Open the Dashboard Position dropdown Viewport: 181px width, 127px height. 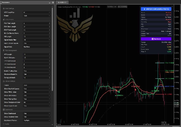37,120
